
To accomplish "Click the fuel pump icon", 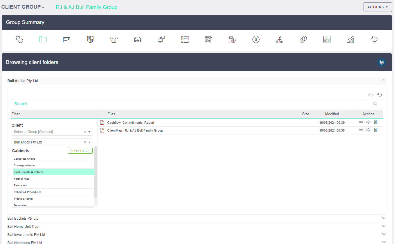I will click(x=232, y=40).
